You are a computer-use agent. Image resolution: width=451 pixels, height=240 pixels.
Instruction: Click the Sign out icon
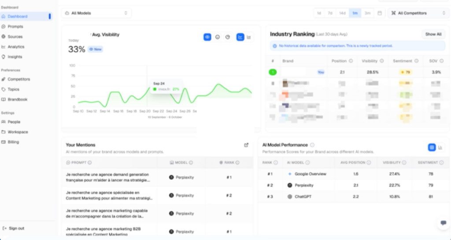coord(4,228)
